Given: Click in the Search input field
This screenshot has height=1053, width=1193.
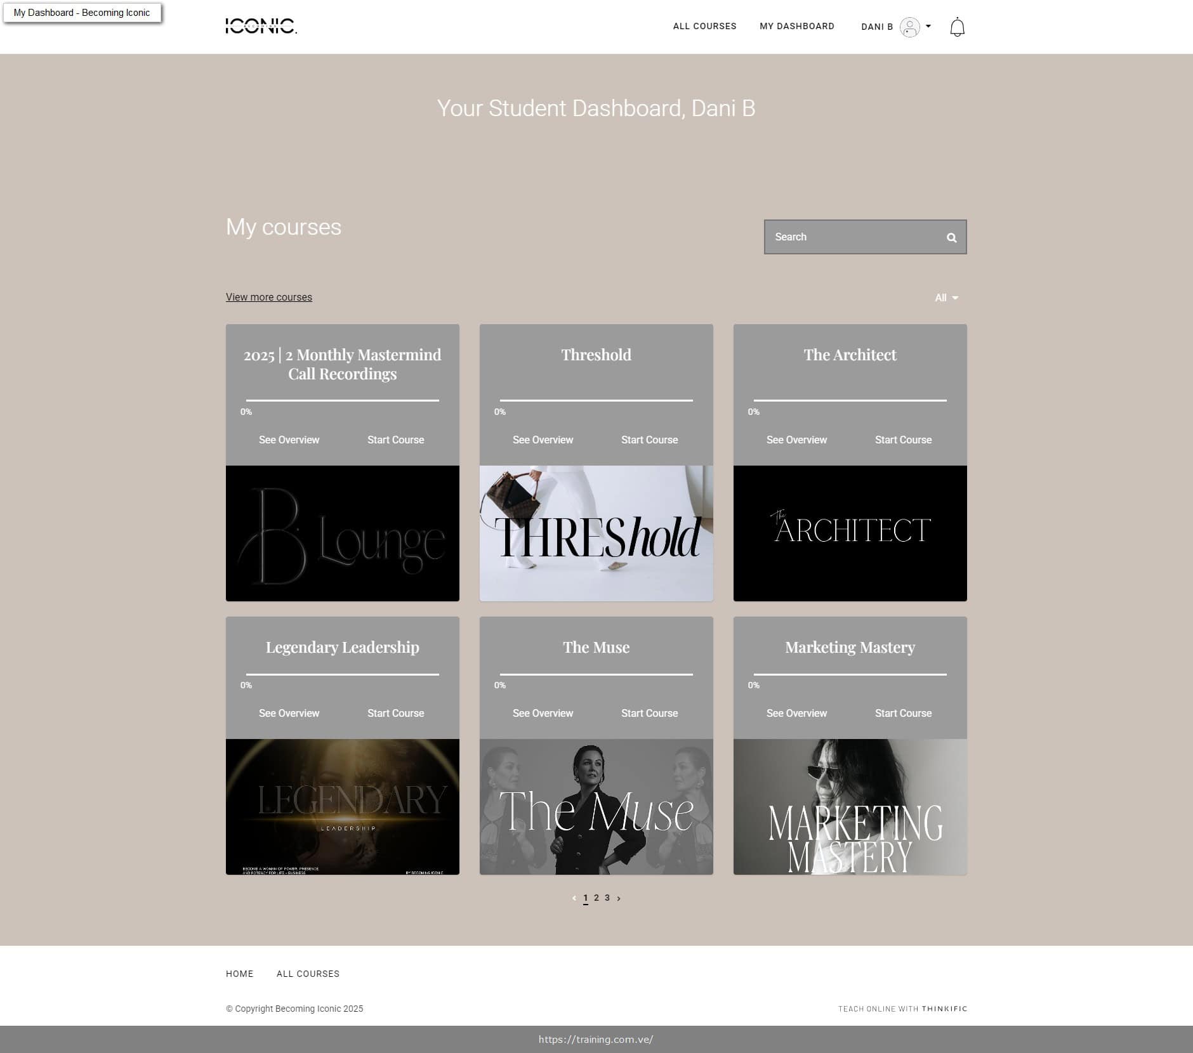Looking at the screenshot, I should click(x=850, y=237).
